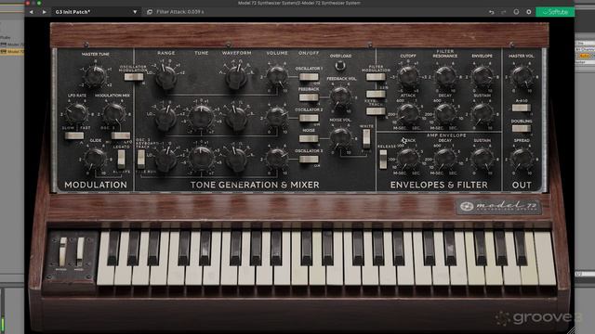The height and width of the screenshot is (334, 595).
Task: Click the preset browser window icon
Action: pyautogui.click(x=150, y=12)
